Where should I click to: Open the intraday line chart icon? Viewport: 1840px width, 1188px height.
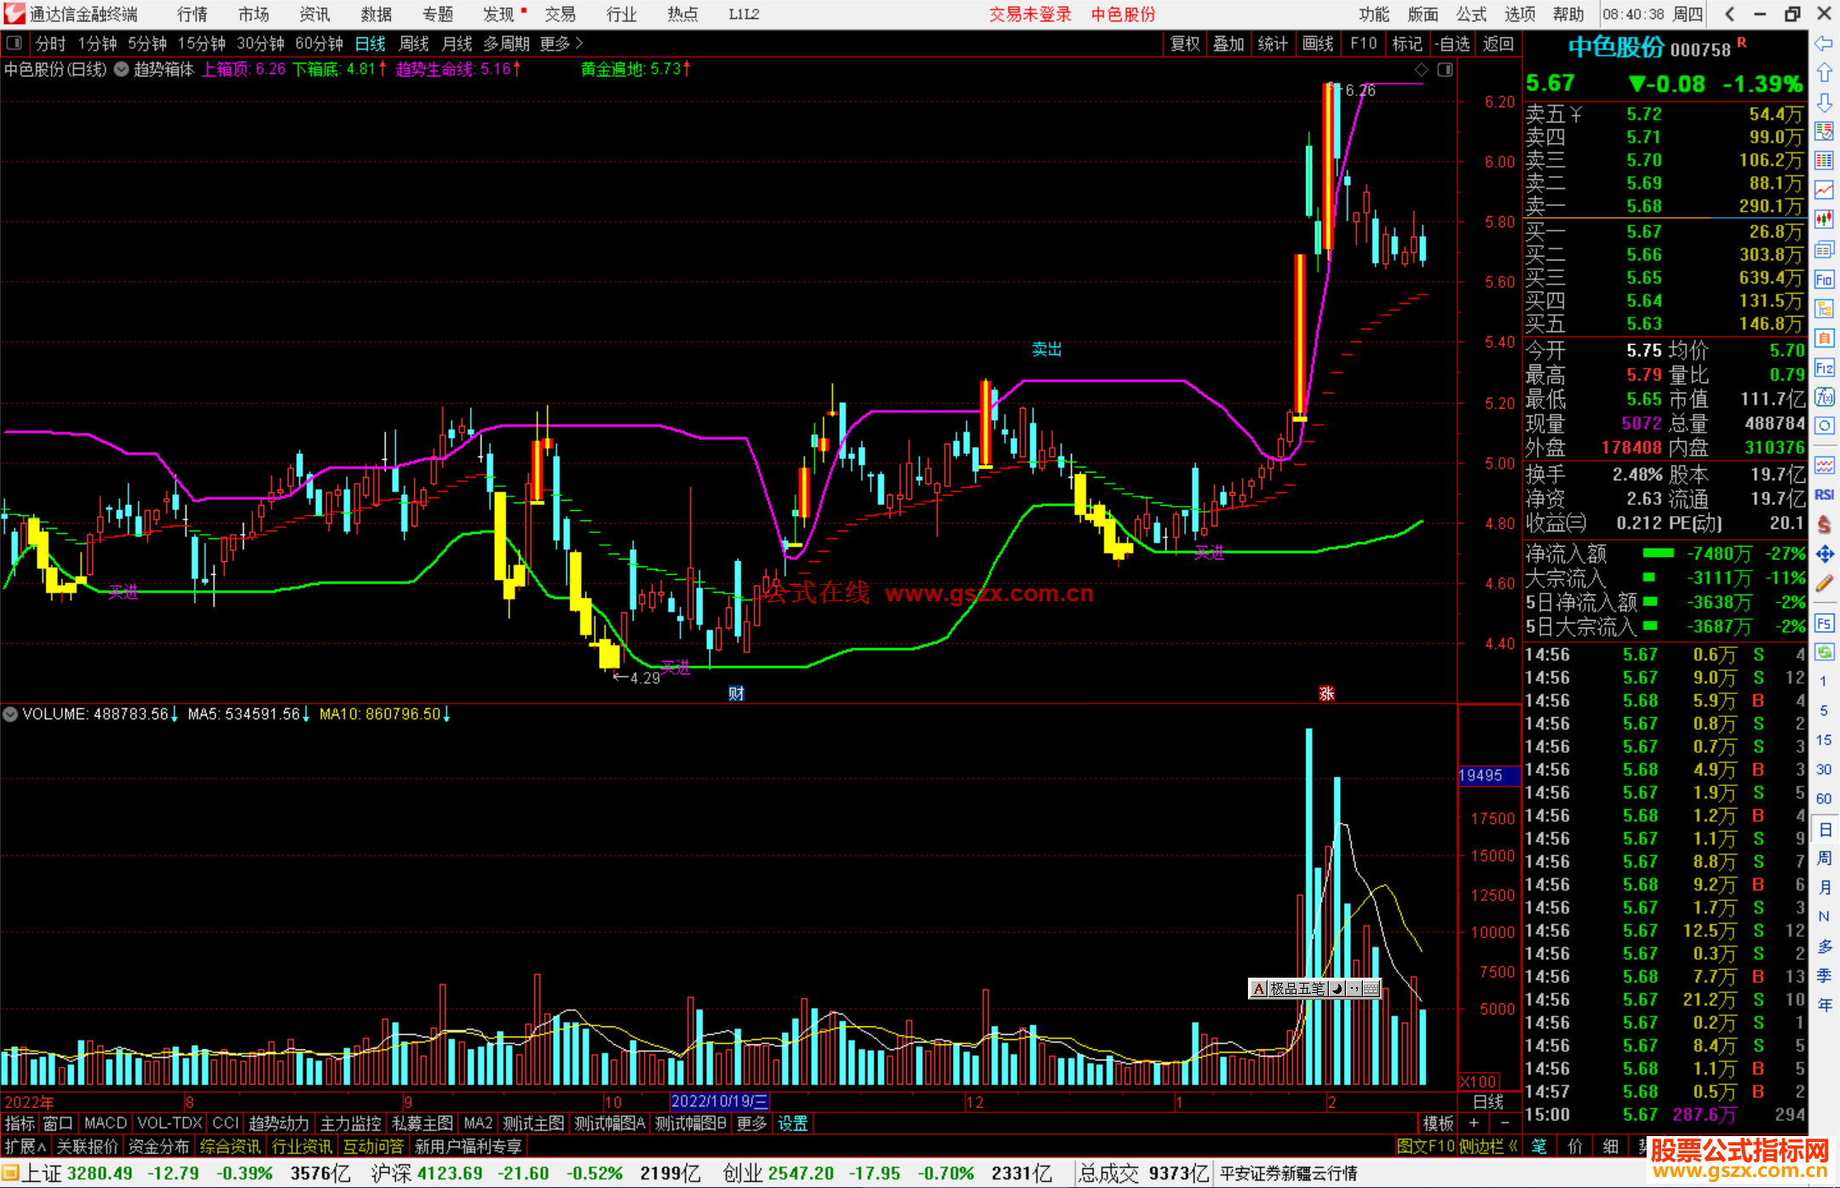pyautogui.click(x=1824, y=190)
